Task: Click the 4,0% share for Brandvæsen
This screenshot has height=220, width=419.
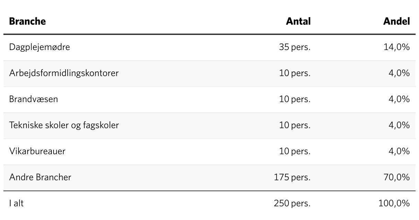Action: [x=399, y=99]
